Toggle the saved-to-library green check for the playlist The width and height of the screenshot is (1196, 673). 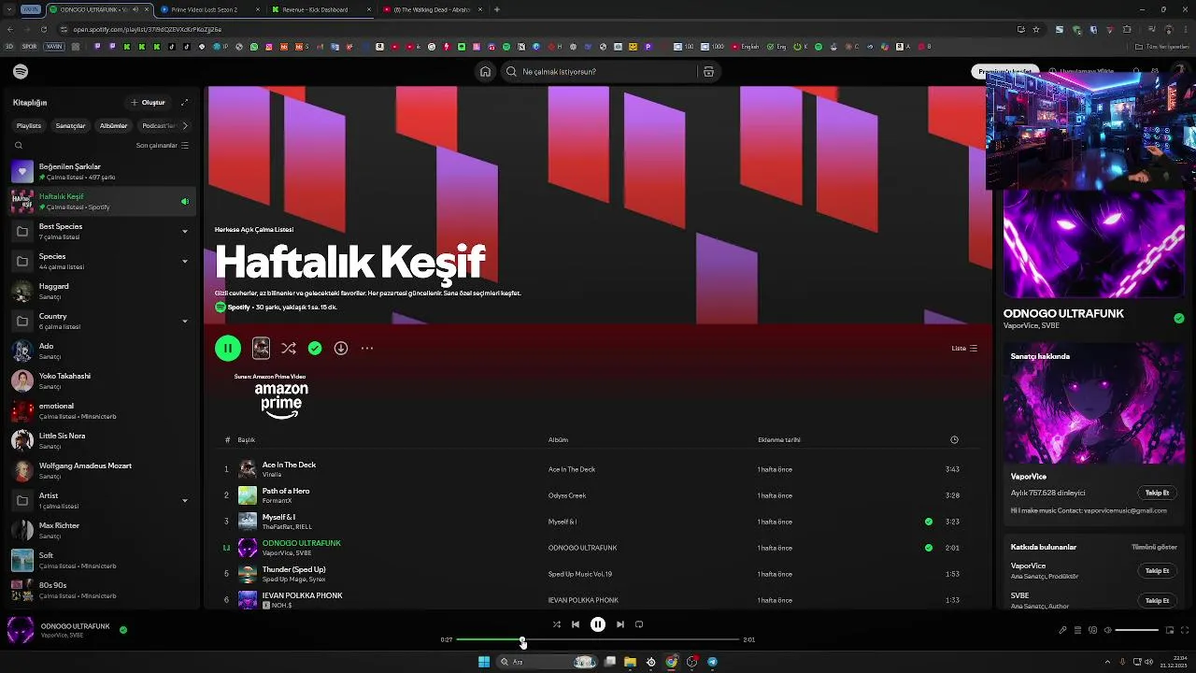(315, 349)
